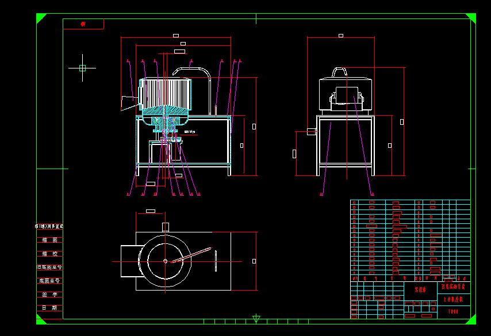Click the pointer needle inside the top view circle
The image size is (491, 336).
[184, 256]
